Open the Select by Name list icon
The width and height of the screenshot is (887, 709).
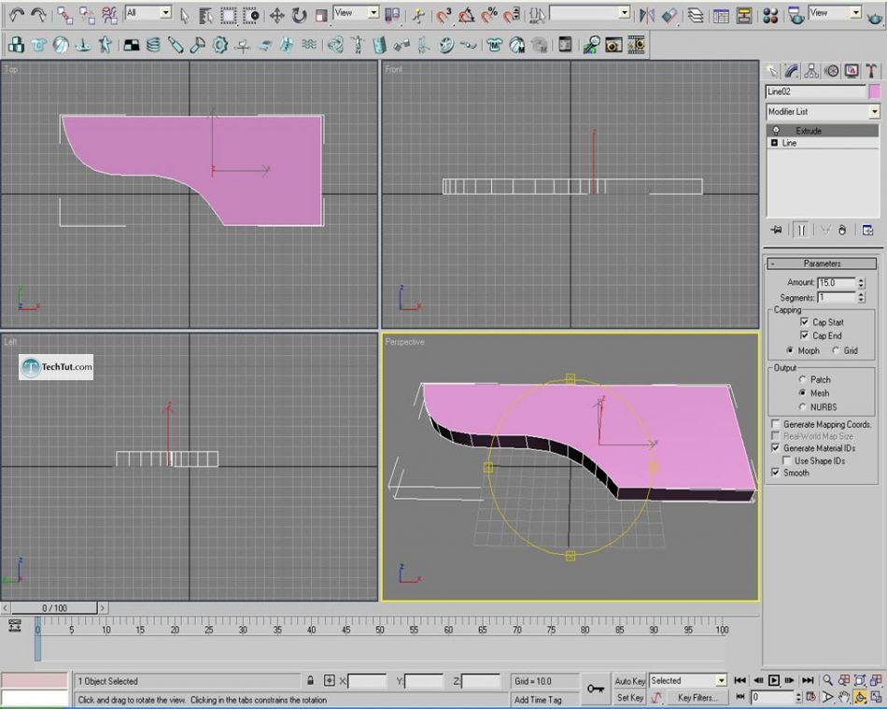tap(205, 16)
